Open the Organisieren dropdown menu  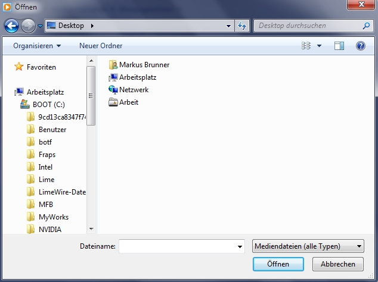(x=37, y=46)
